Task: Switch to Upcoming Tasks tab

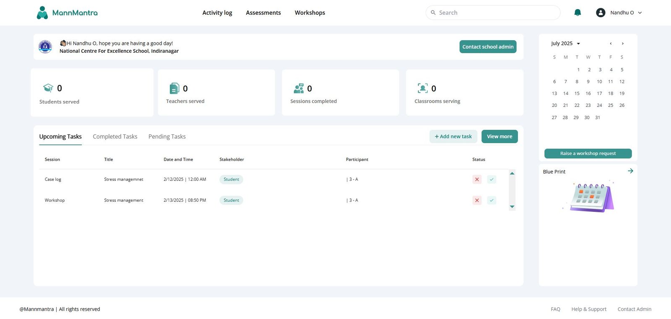Action: [x=60, y=136]
